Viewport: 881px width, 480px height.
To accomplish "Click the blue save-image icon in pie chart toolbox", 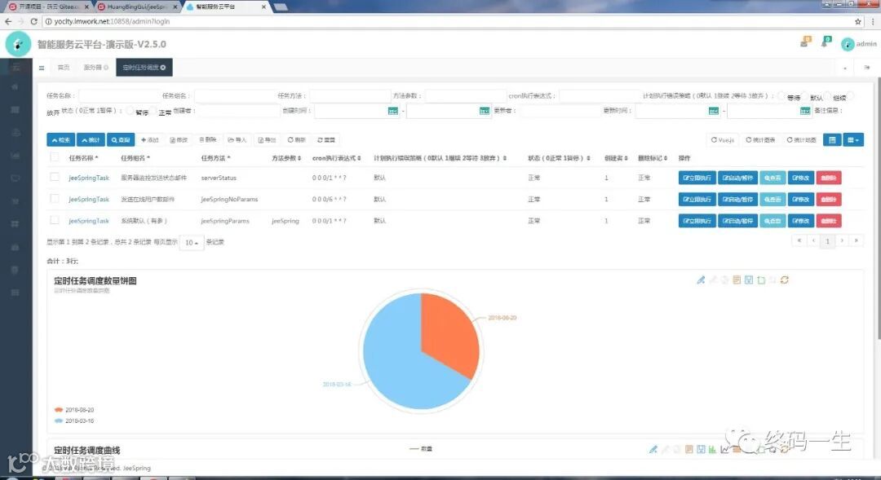I will pyautogui.click(x=748, y=280).
